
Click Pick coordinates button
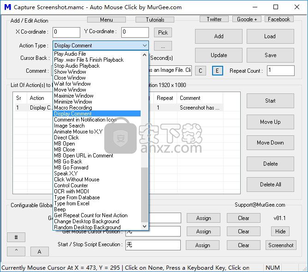point(163,32)
